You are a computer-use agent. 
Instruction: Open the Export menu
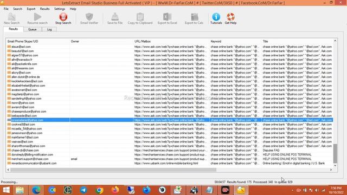point(31,9)
